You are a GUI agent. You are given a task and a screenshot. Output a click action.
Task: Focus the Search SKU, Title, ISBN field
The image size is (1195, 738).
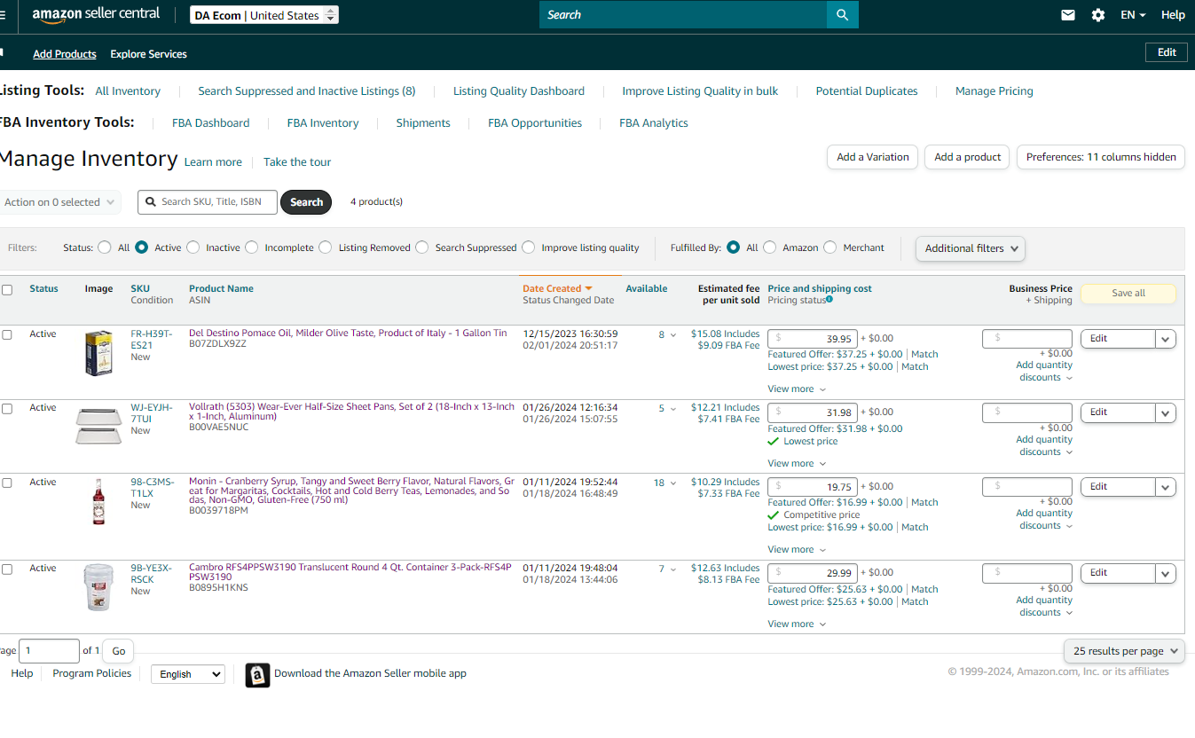click(208, 202)
